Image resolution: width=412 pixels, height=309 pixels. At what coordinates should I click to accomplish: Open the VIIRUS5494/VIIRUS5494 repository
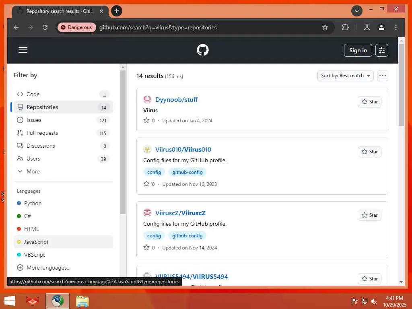[x=191, y=277]
